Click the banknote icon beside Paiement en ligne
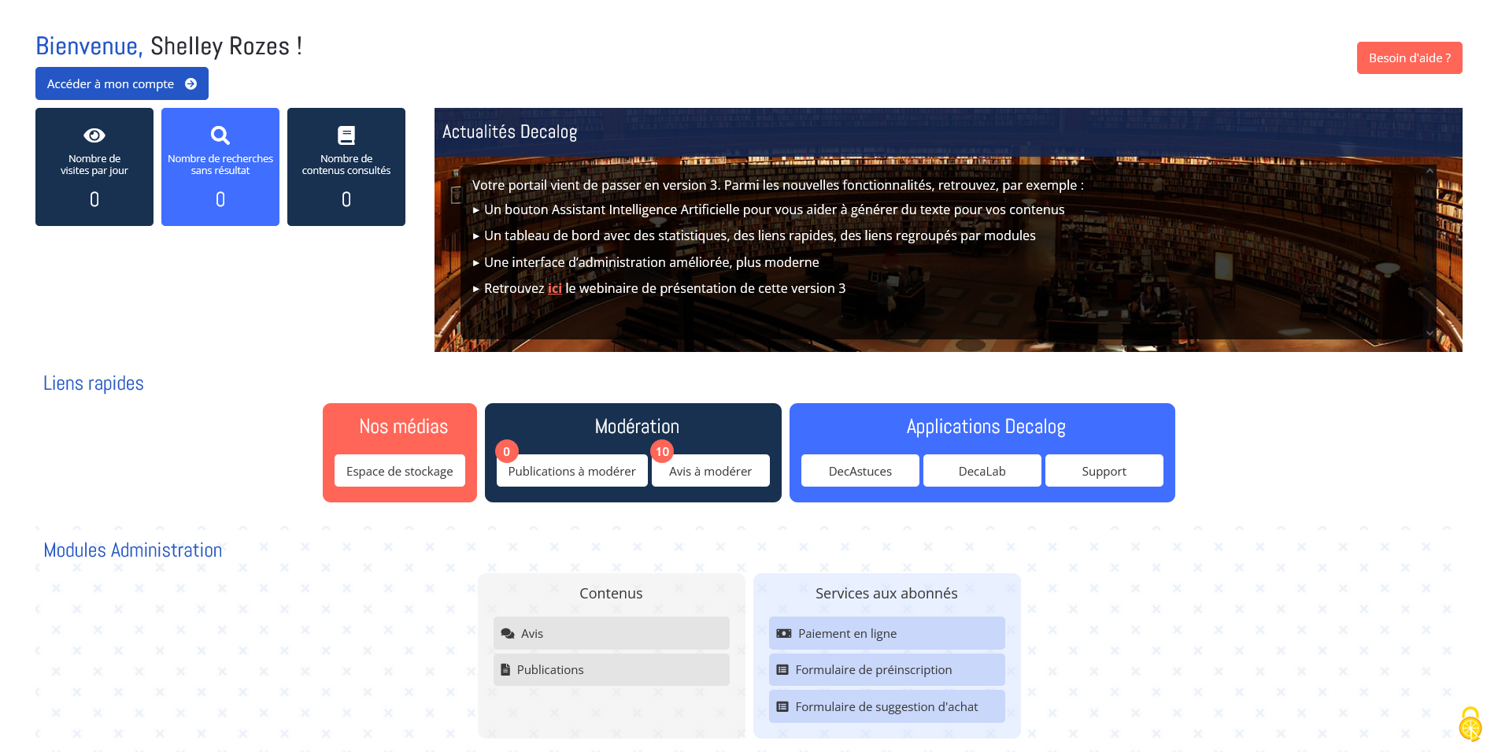 [784, 634]
